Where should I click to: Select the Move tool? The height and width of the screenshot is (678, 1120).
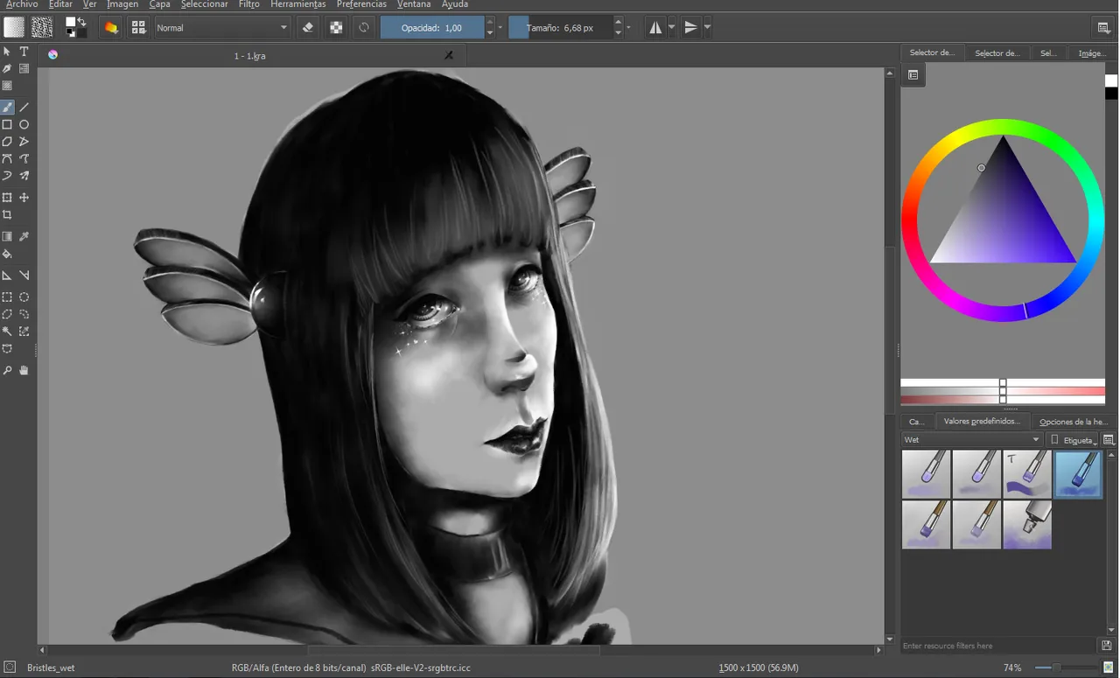point(24,198)
